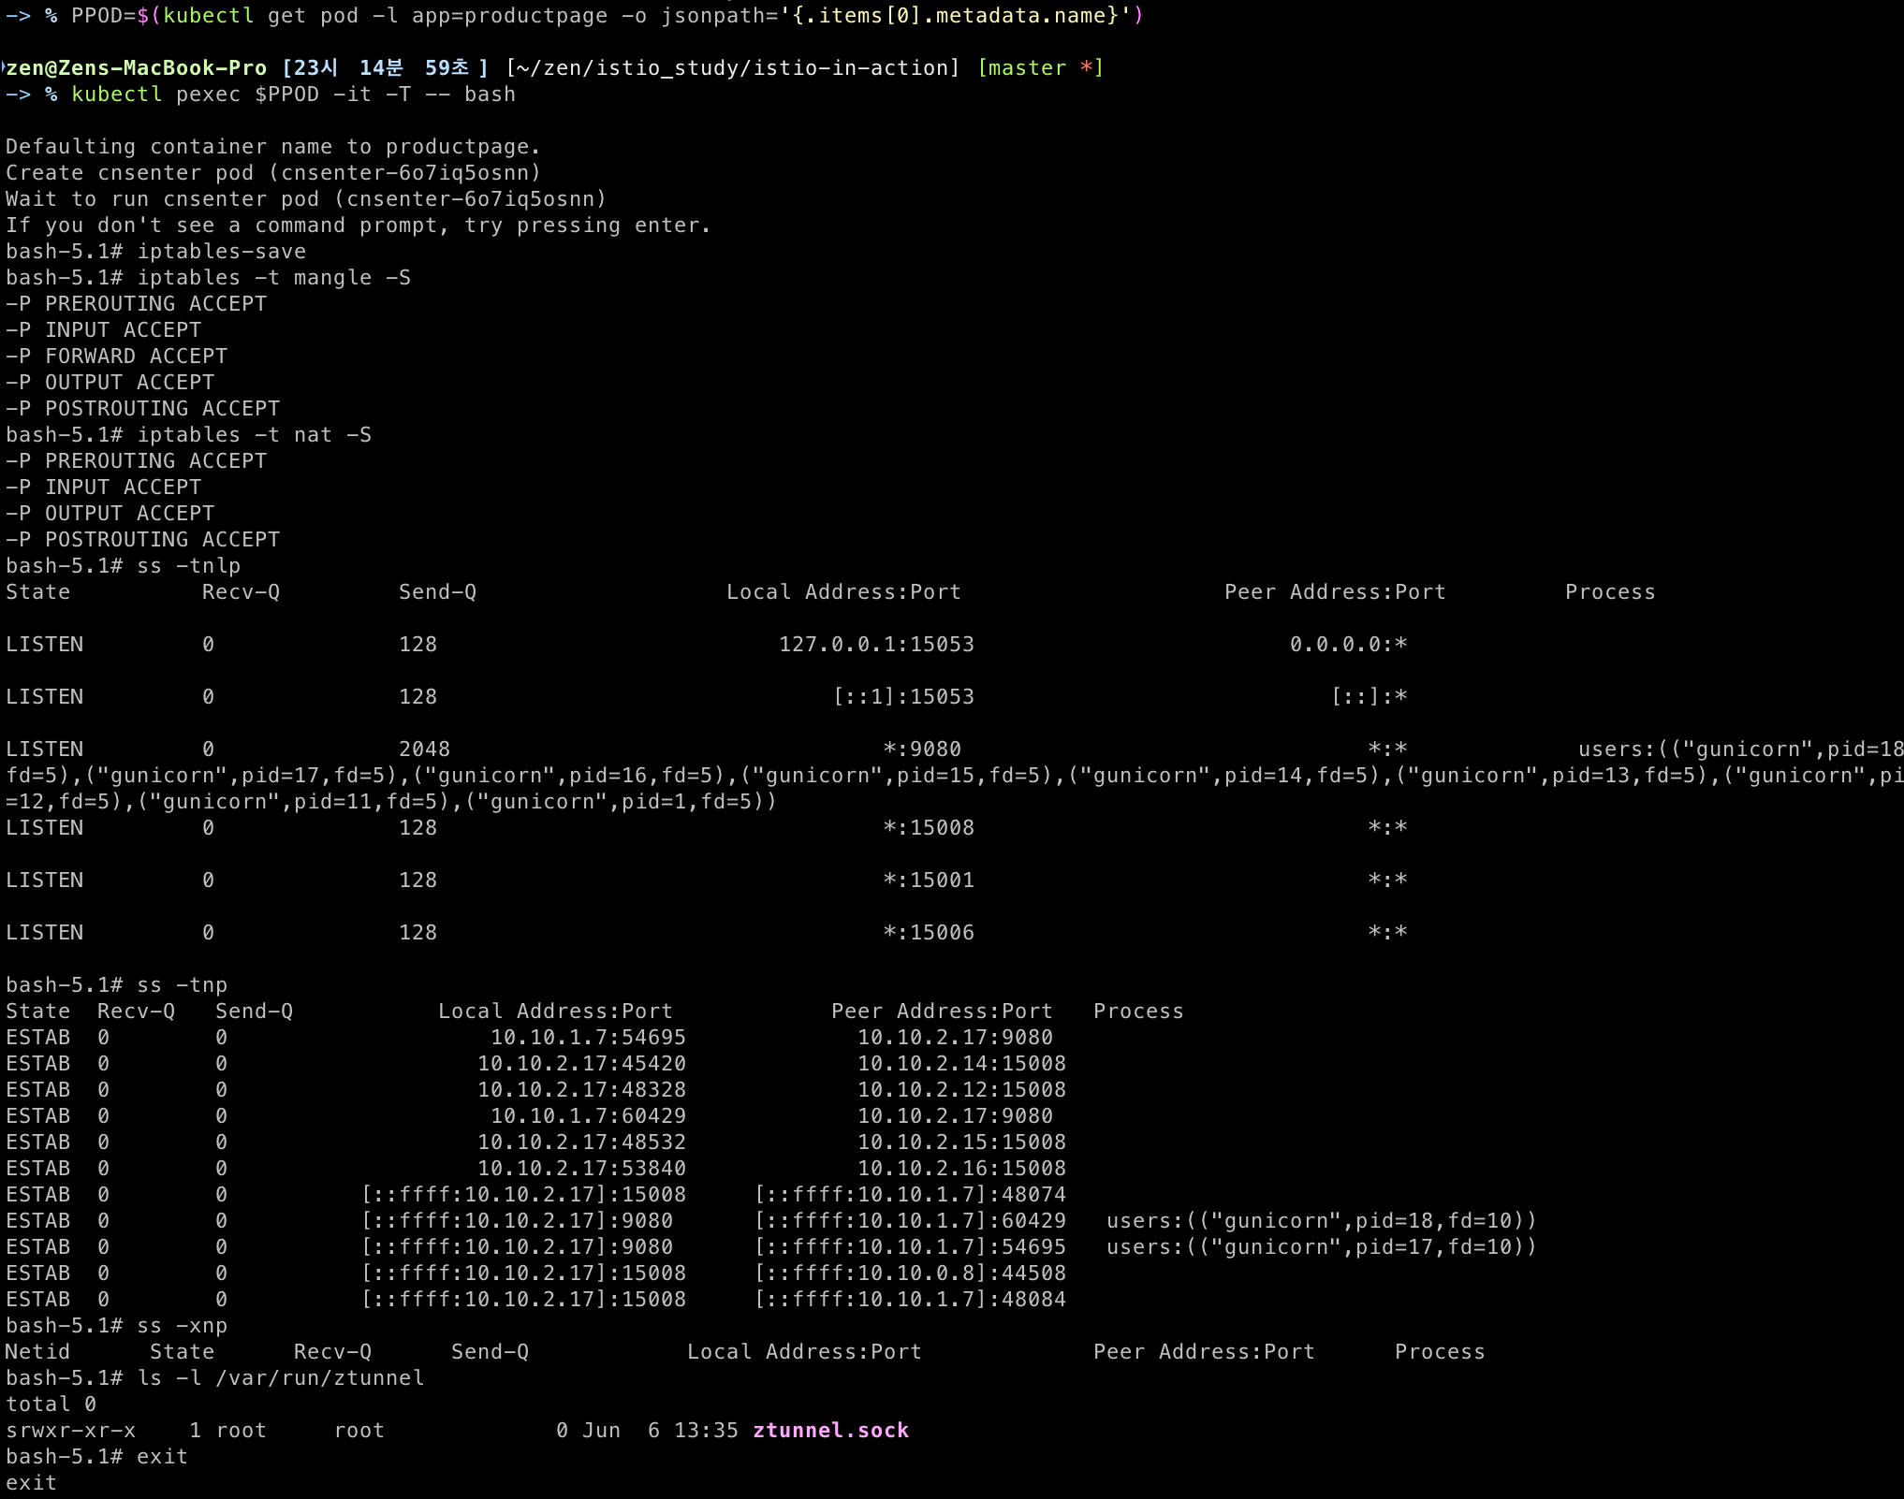Click the 'bash-5.1# exit' command line
1904x1499 pixels.
click(96, 1457)
